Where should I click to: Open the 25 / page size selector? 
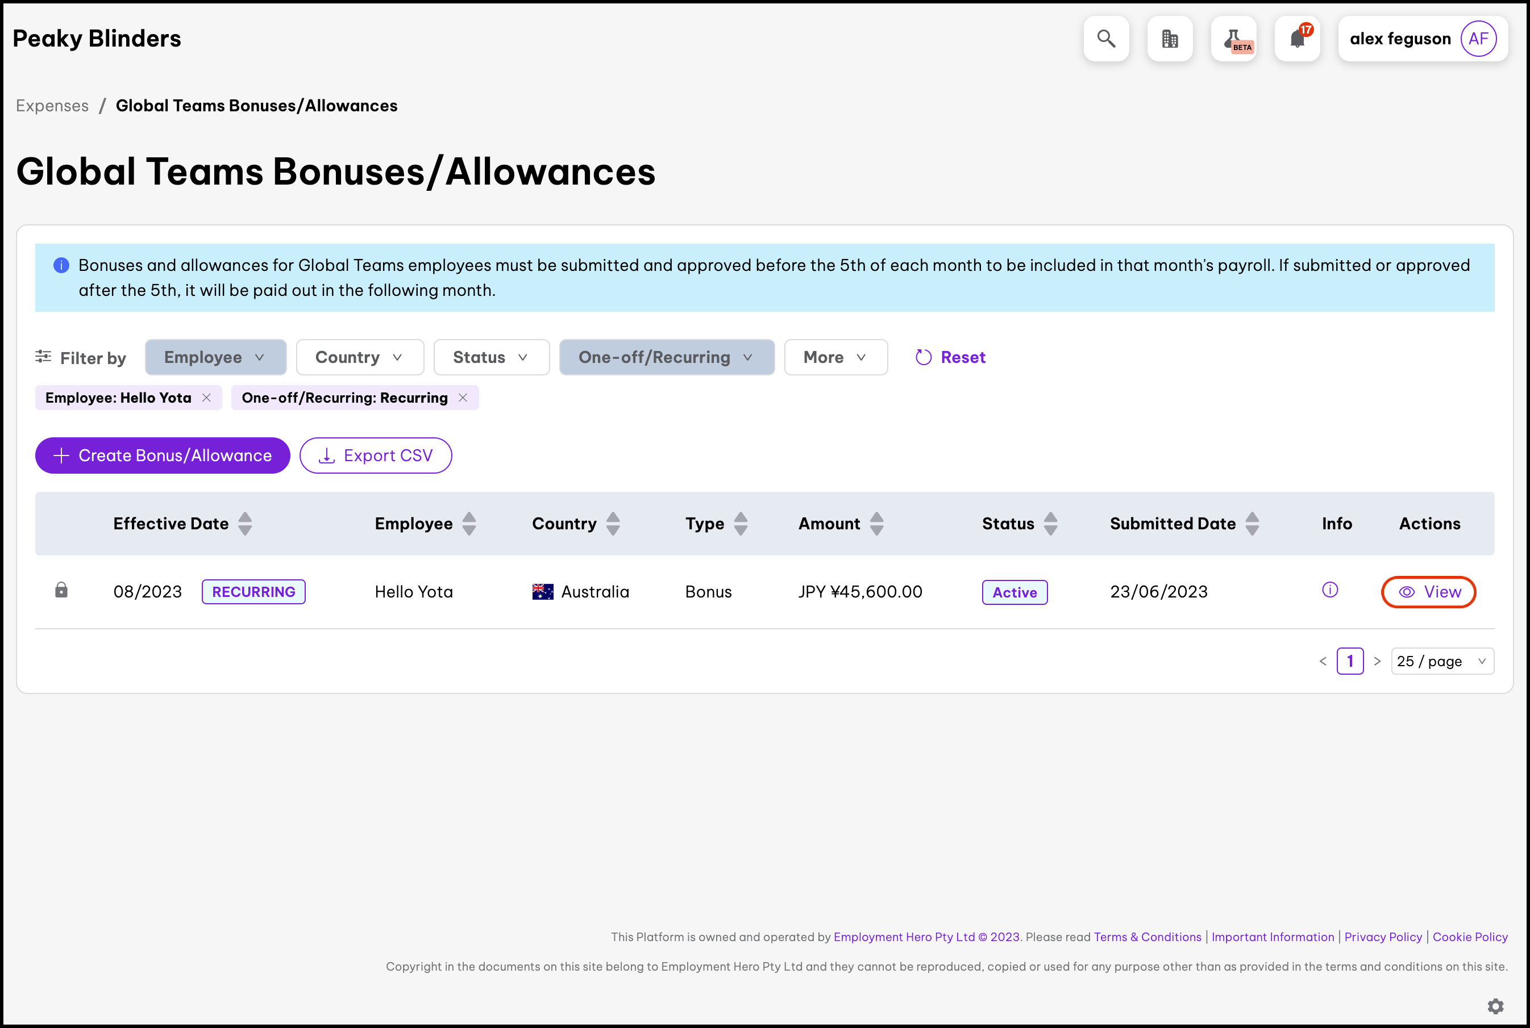tap(1442, 661)
